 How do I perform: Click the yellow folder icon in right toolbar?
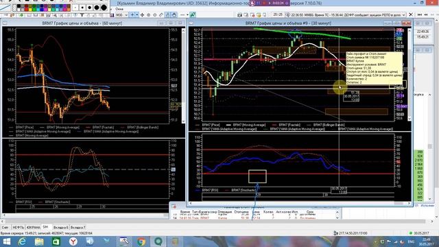pos(259,14)
